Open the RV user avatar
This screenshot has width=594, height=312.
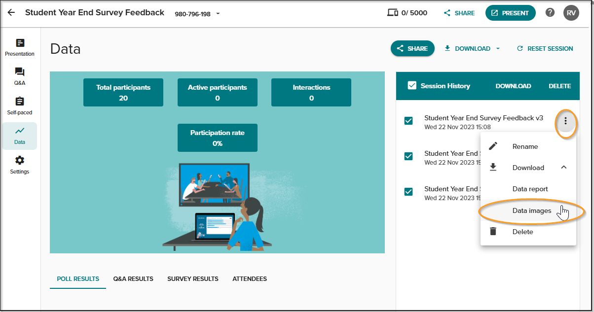tap(571, 13)
